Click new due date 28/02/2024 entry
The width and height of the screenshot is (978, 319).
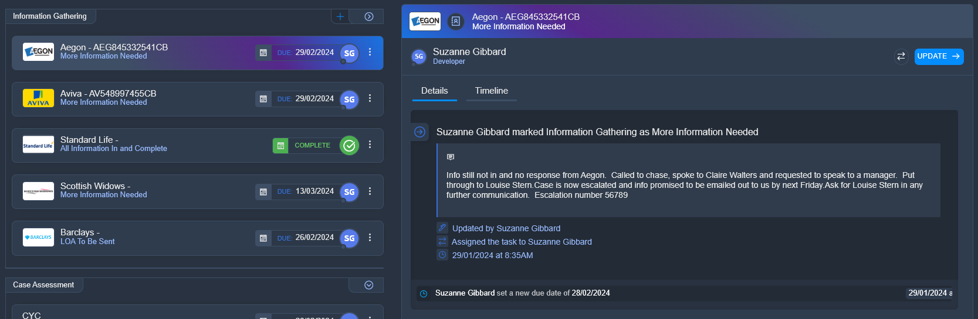coord(591,293)
